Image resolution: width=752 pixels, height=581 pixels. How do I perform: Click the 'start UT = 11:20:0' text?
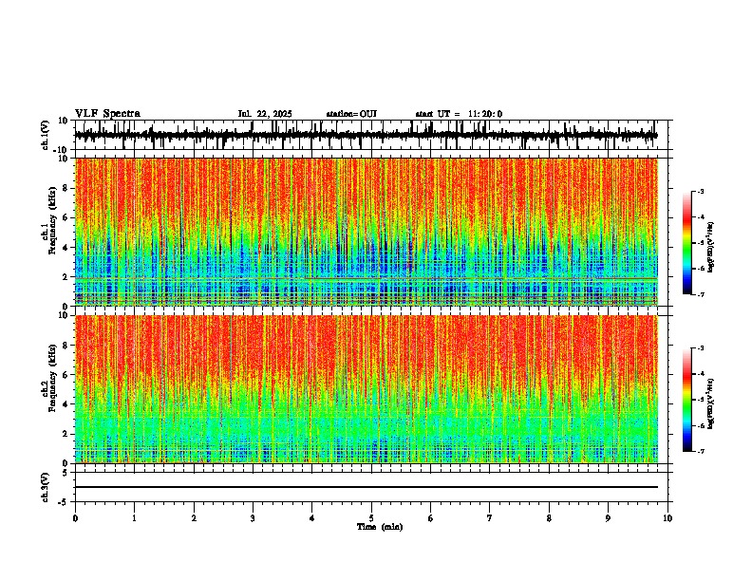pyautogui.click(x=459, y=114)
